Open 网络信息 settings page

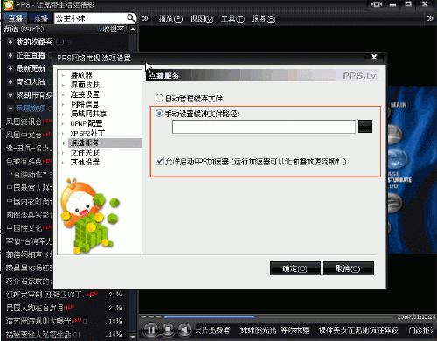(85, 104)
